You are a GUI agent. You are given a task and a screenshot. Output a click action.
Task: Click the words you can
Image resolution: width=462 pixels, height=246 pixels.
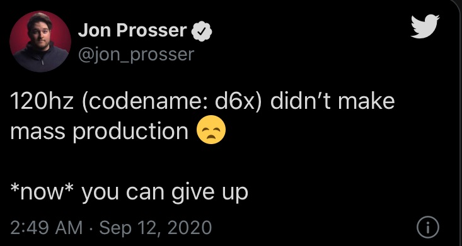pyautogui.click(x=121, y=193)
